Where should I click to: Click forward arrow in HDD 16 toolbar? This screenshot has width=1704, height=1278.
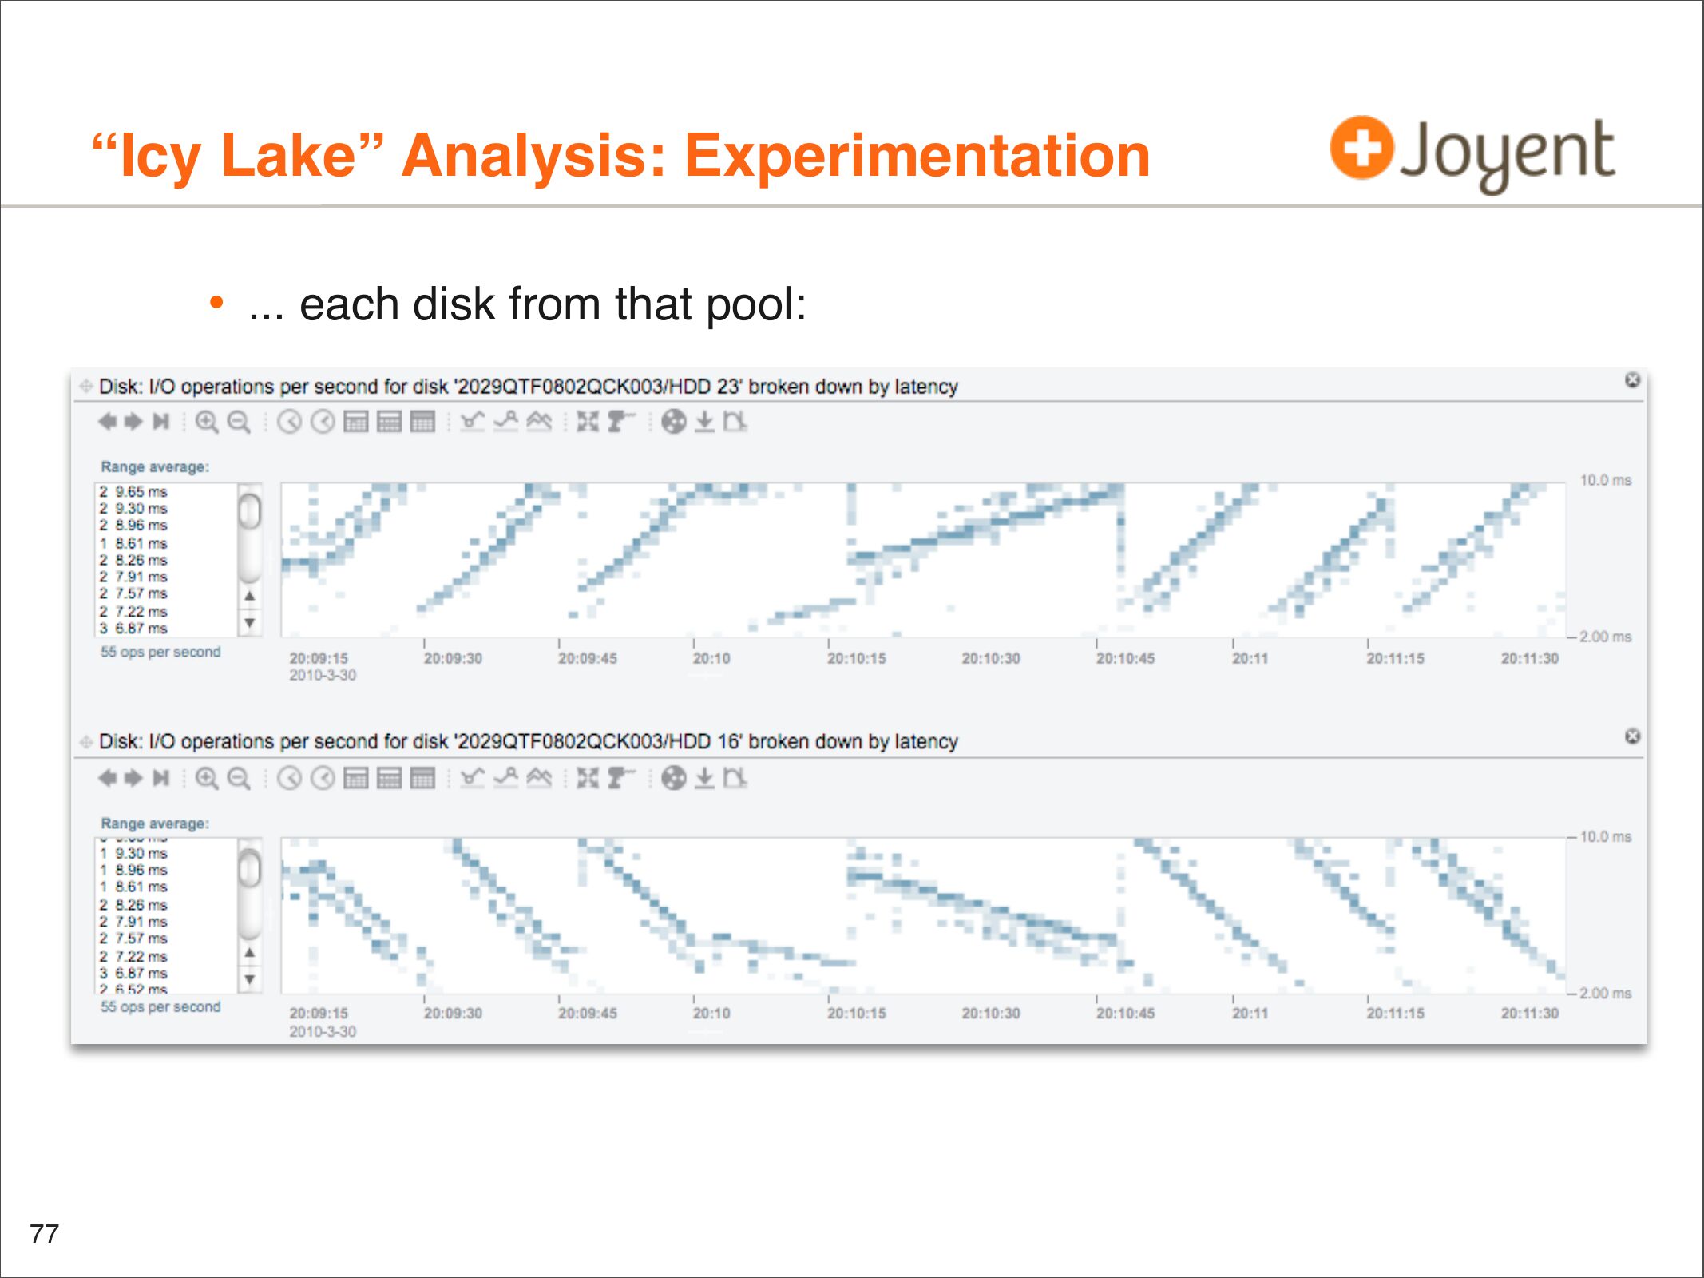pyautogui.click(x=133, y=777)
